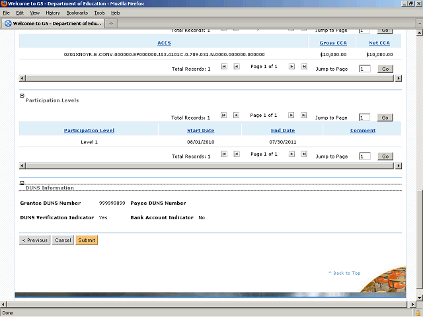The image size is (423, 317).
Task: Previous page icon below Level 1 row
Action: coord(237,154)
